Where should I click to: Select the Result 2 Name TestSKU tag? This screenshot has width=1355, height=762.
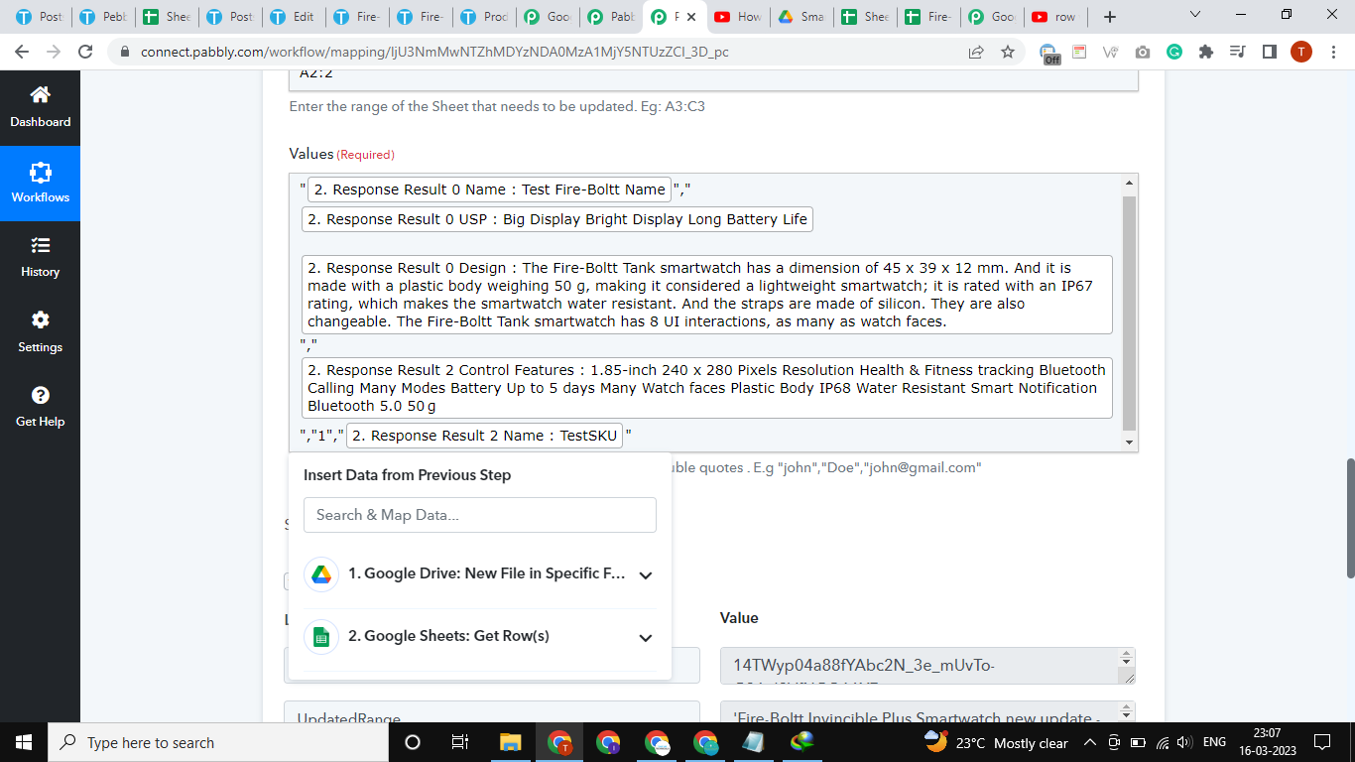(484, 436)
